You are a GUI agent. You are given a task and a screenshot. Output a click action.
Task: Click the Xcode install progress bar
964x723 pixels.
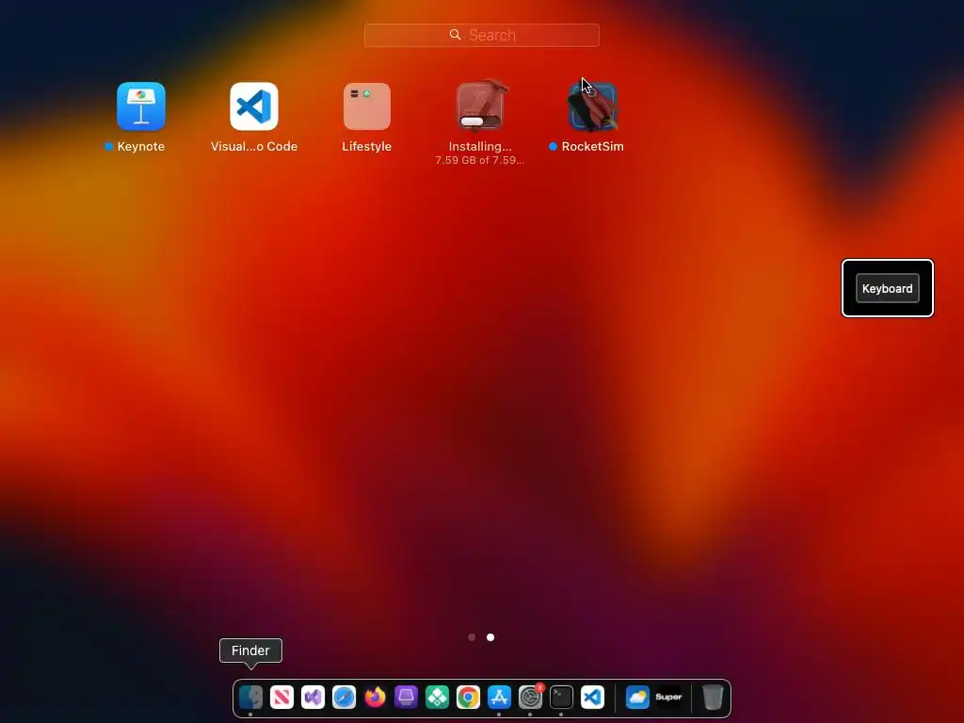(480, 121)
